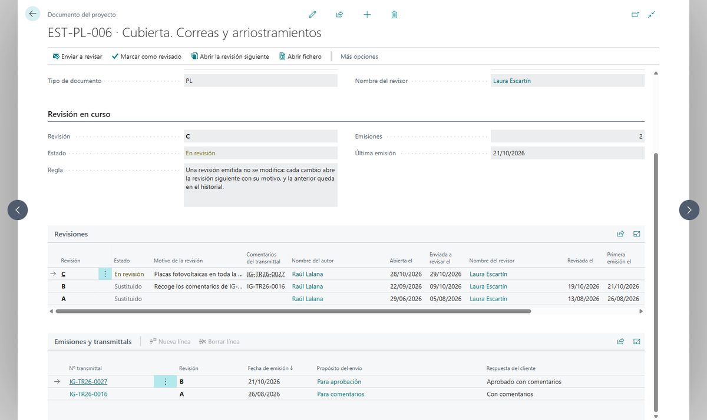707x420 pixels.
Task: Click the Última emisión field 21/10/2026
Action: pos(567,153)
